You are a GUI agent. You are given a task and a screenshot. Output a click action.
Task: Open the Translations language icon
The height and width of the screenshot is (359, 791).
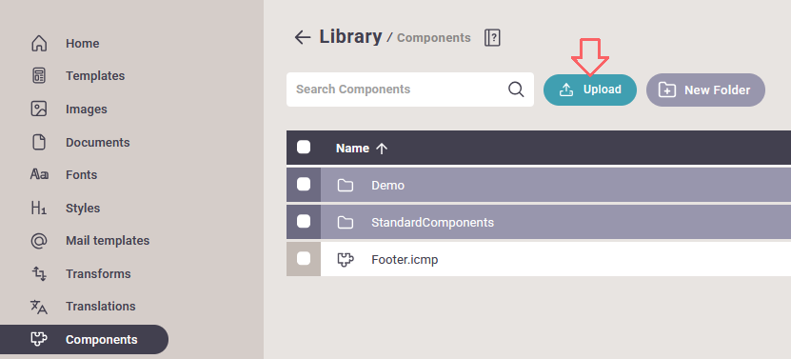tap(39, 307)
